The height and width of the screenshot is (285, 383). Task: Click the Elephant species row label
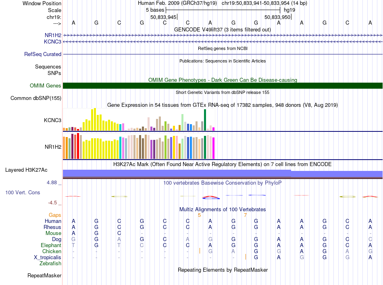pos(51,245)
